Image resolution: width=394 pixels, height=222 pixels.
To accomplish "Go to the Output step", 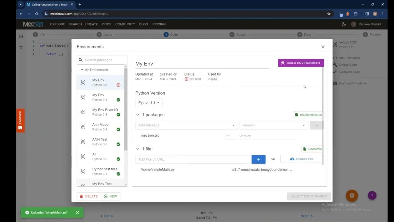I will click(x=238, y=35).
